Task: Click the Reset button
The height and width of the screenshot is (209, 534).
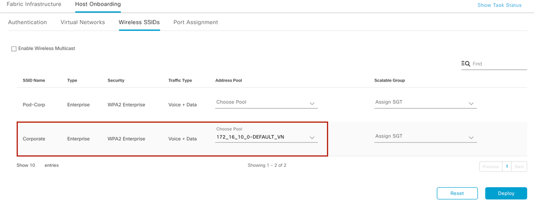Action: click(457, 193)
